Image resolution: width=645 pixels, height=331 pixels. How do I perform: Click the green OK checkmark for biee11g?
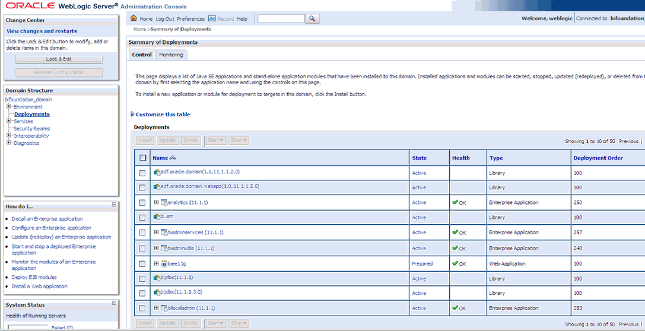click(x=455, y=263)
